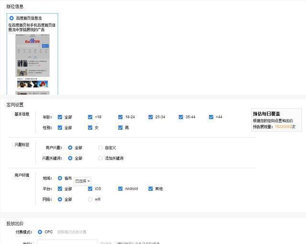Uncheck the 女 gender checkbox
Screen dimensions: 306x244
[90, 127]
